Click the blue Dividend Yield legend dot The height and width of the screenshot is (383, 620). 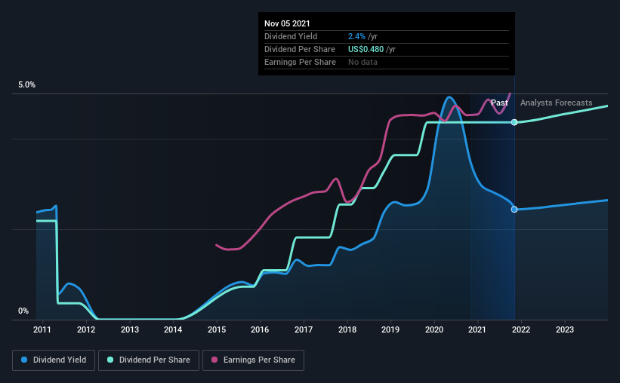click(24, 360)
